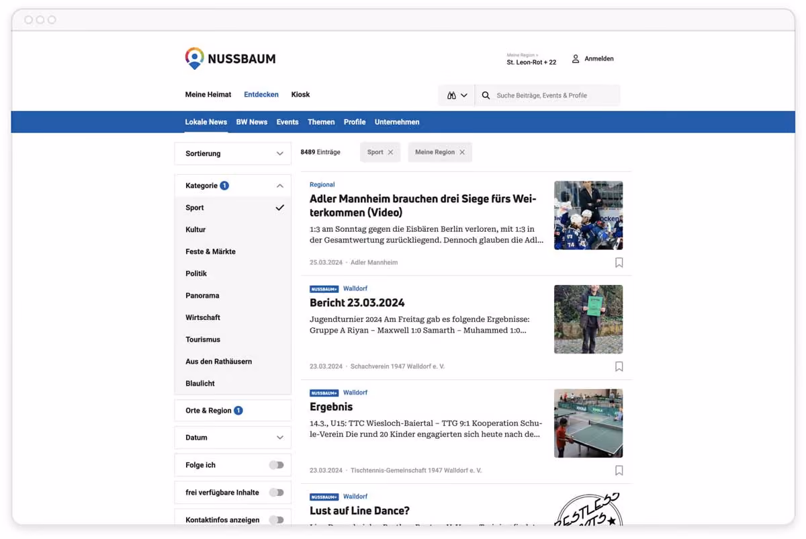Viewport: 806px width, 539px height.
Task: Select the Politik category
Action: [232, 274]
